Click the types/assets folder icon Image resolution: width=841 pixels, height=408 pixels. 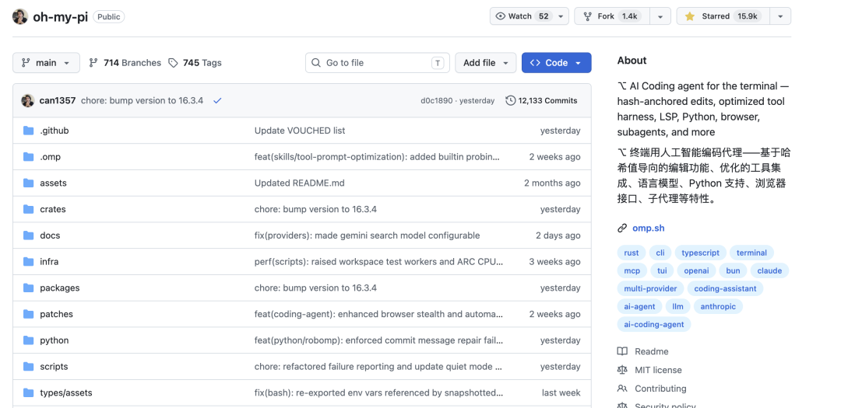(29, 393)
